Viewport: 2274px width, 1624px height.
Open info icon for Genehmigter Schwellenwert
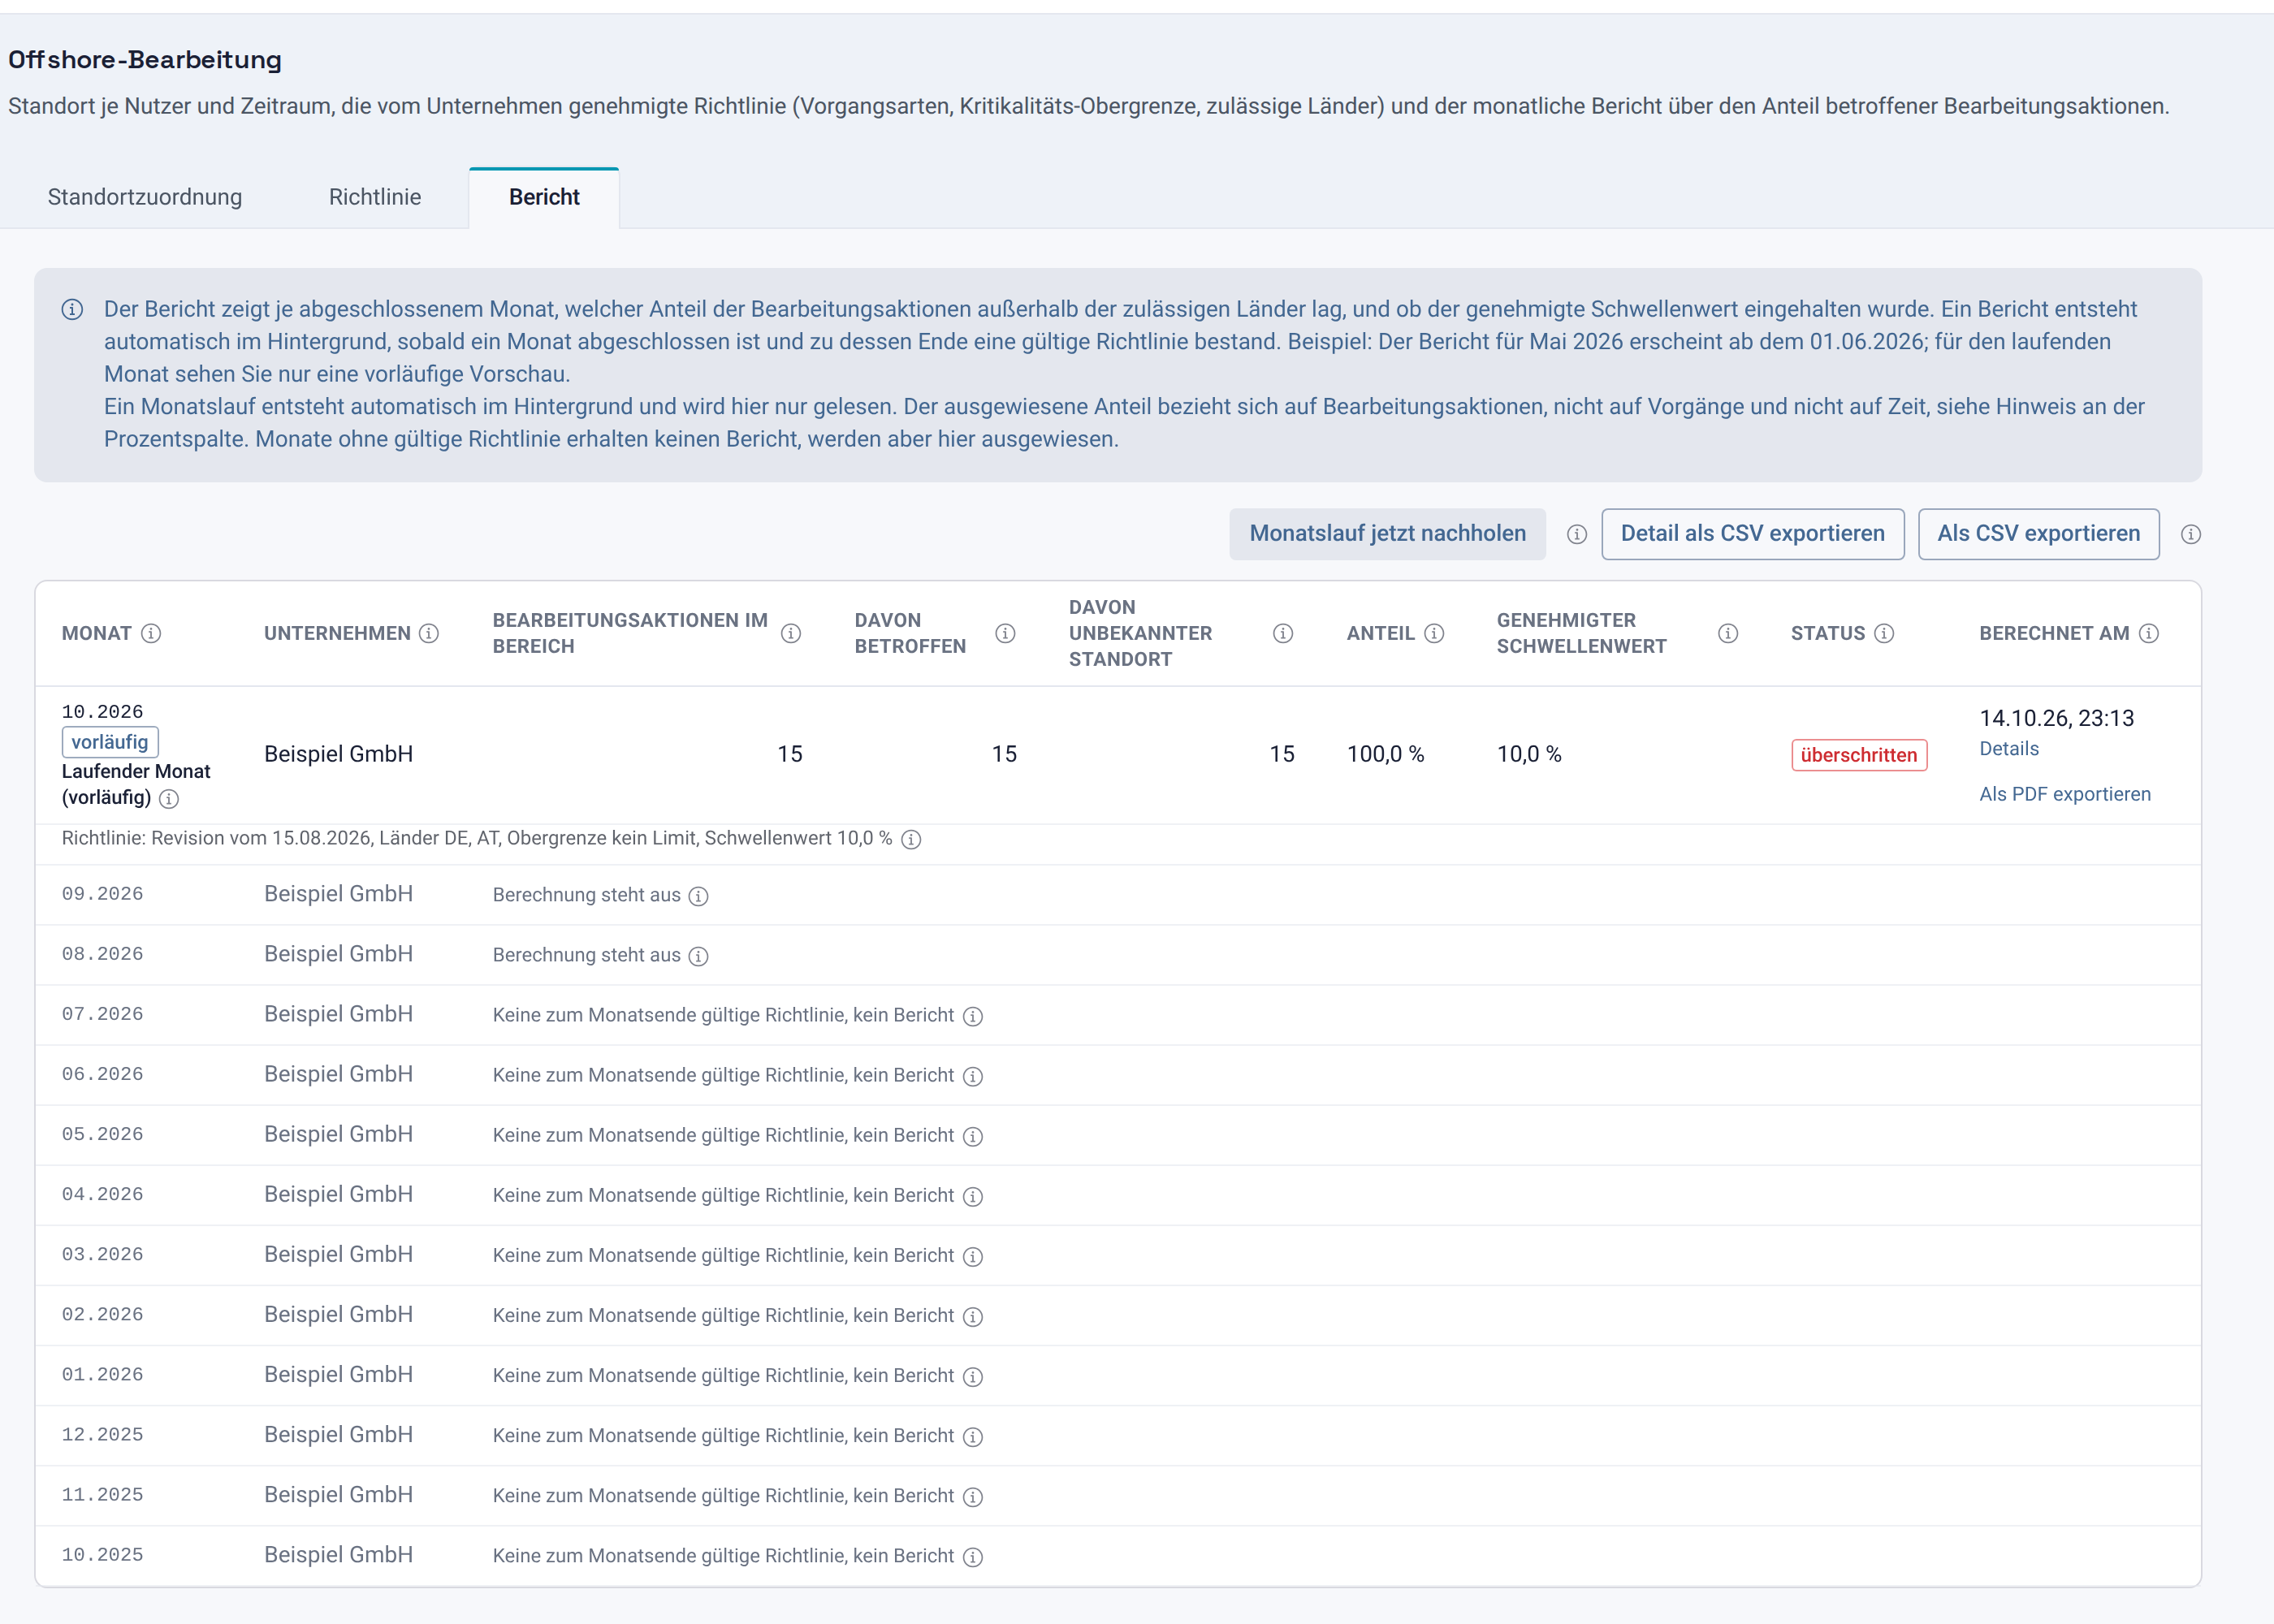point(1728,633)
